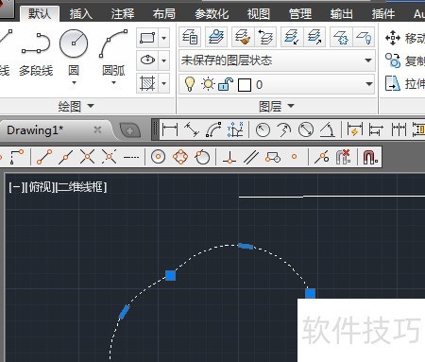Click the Quick Dimension icon
The width and height of the screenshot is (425, 362).
[x=354, y=129]
